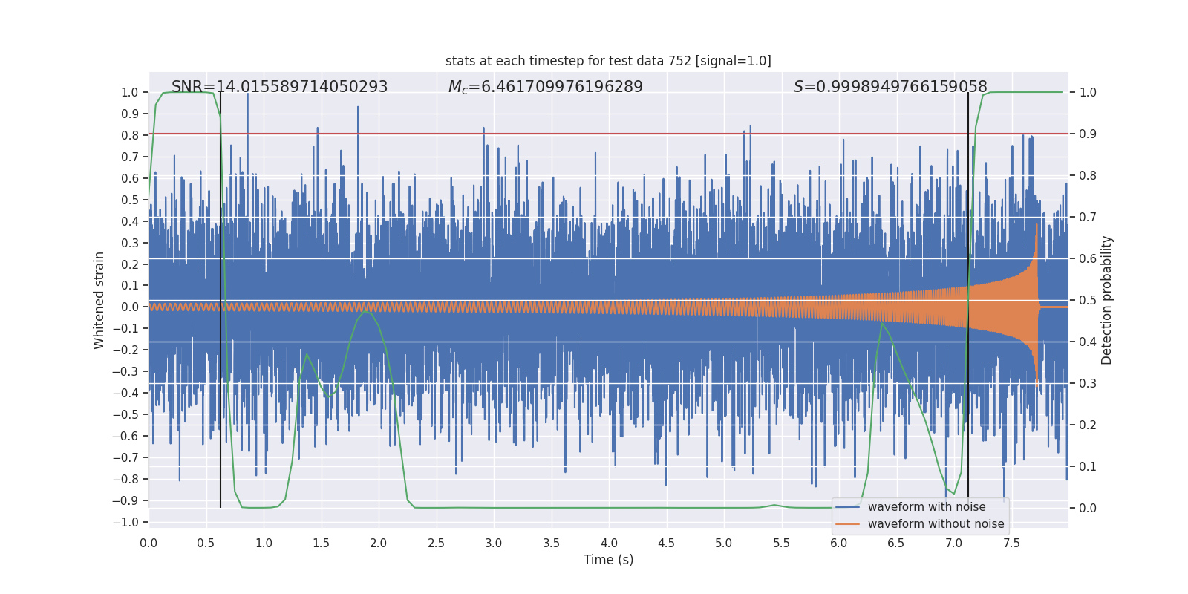Select the whitened strain tick label −0.5
The width and height of the screenshot is (1188, 594).
pyautogui.click(x=125, y=415)
